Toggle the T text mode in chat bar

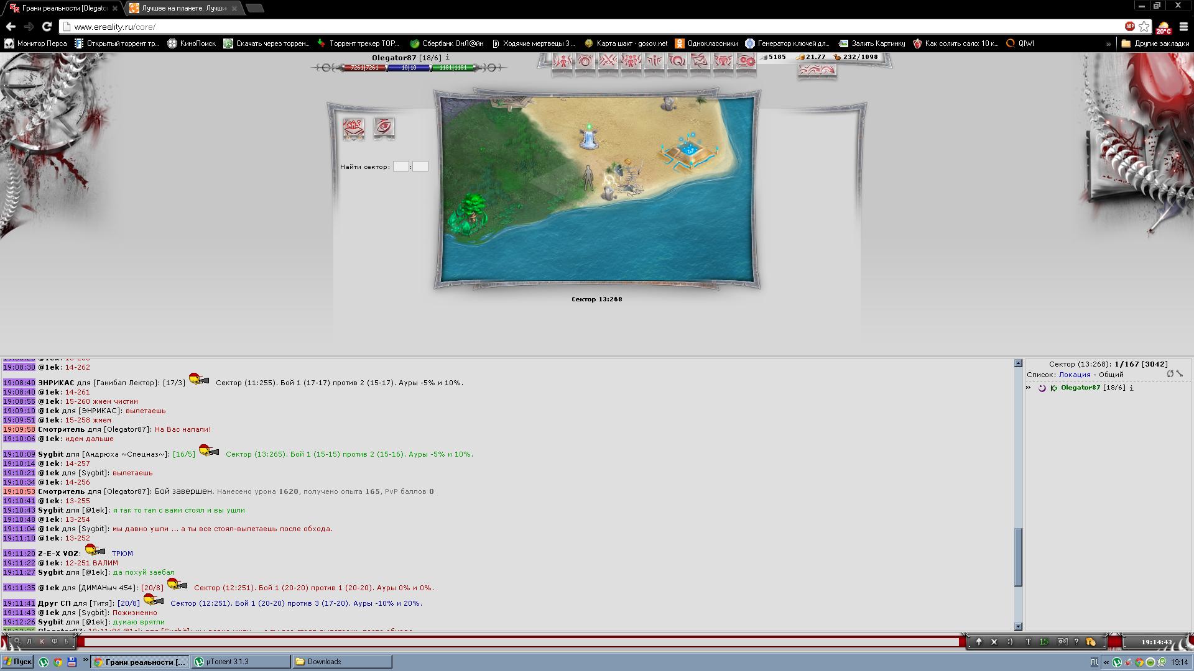click(x=1028, y=642)
